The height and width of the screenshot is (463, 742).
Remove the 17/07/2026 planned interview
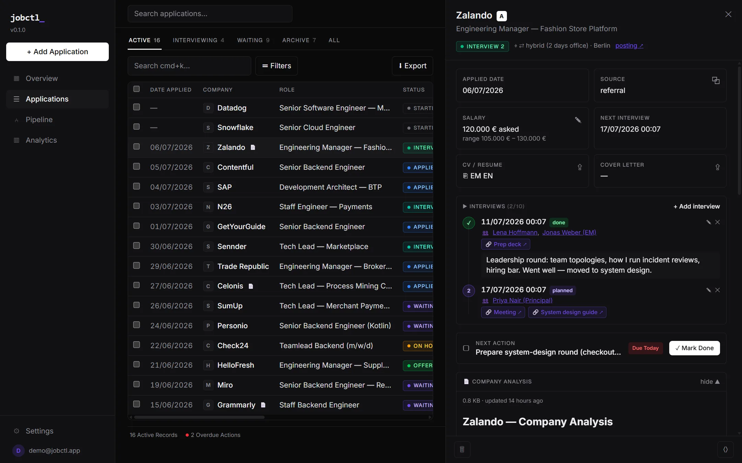717,290
